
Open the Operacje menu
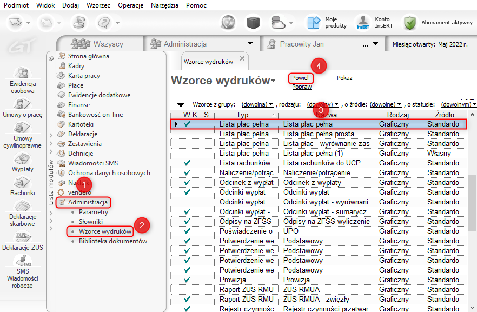click(x=130, y=5)
